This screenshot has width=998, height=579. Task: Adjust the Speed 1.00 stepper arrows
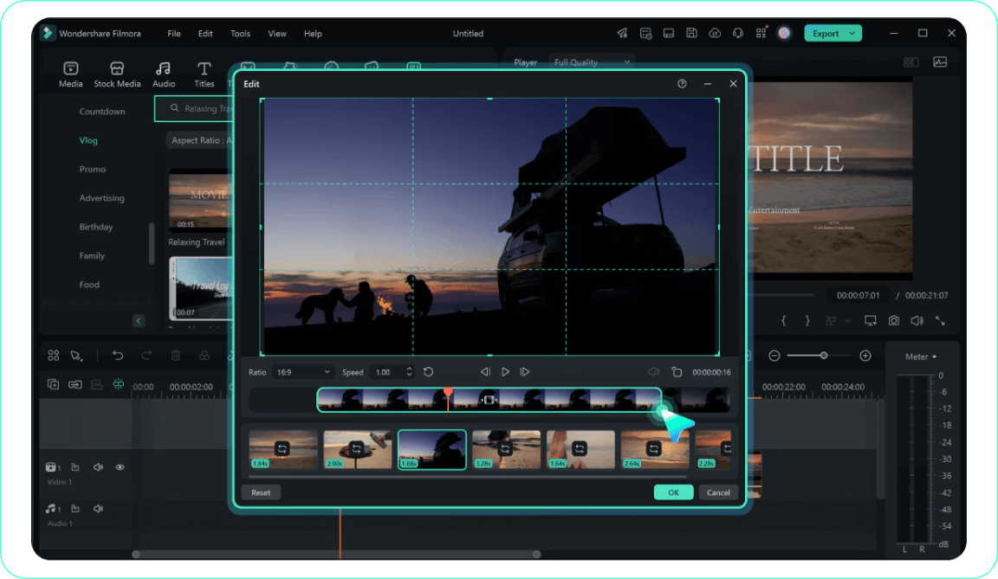point(409,372)
